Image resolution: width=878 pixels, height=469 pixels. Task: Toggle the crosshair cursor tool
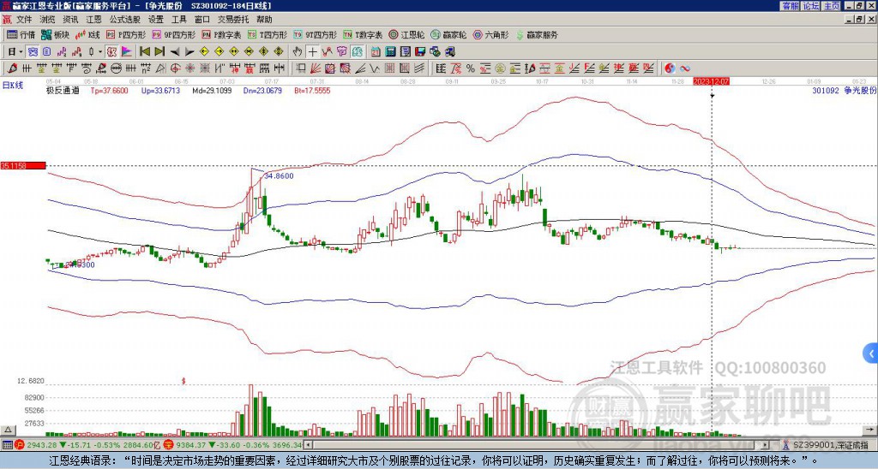312,52
